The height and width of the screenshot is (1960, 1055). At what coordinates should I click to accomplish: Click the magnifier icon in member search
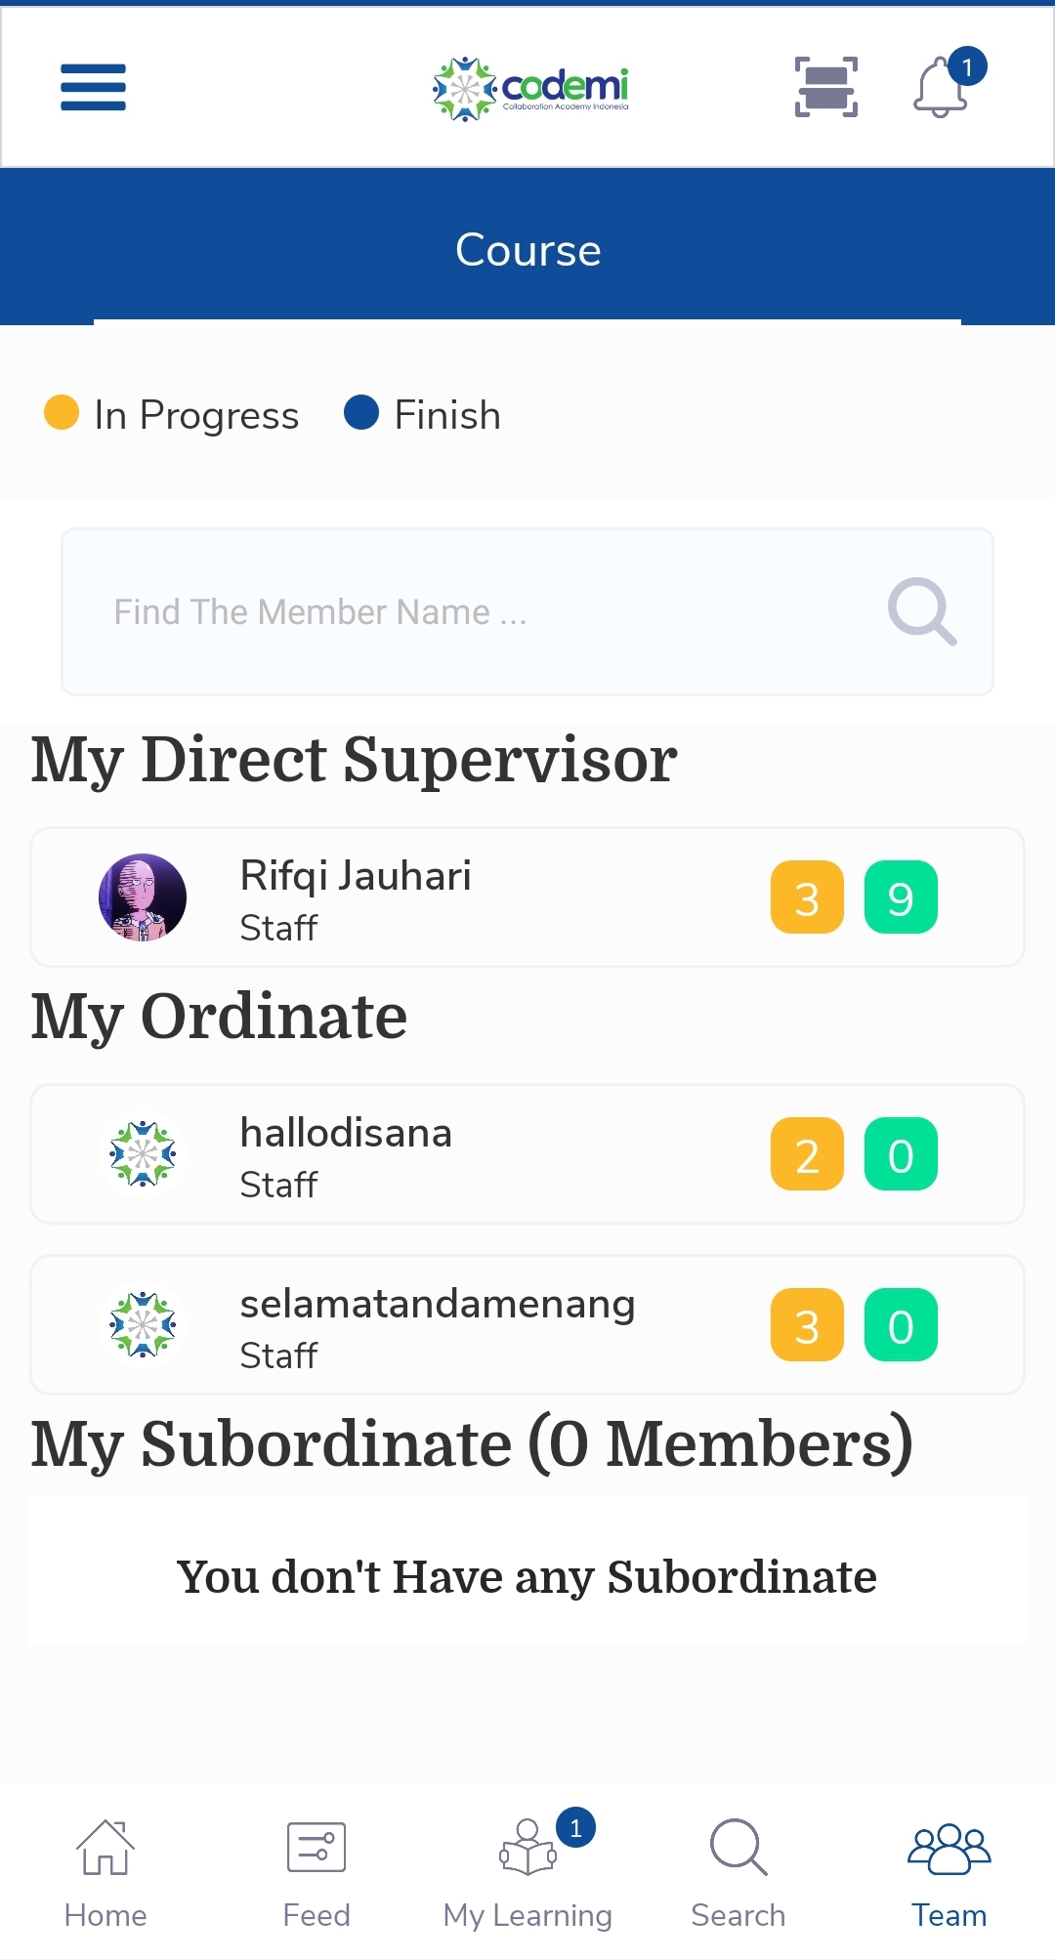click(921, 612)
